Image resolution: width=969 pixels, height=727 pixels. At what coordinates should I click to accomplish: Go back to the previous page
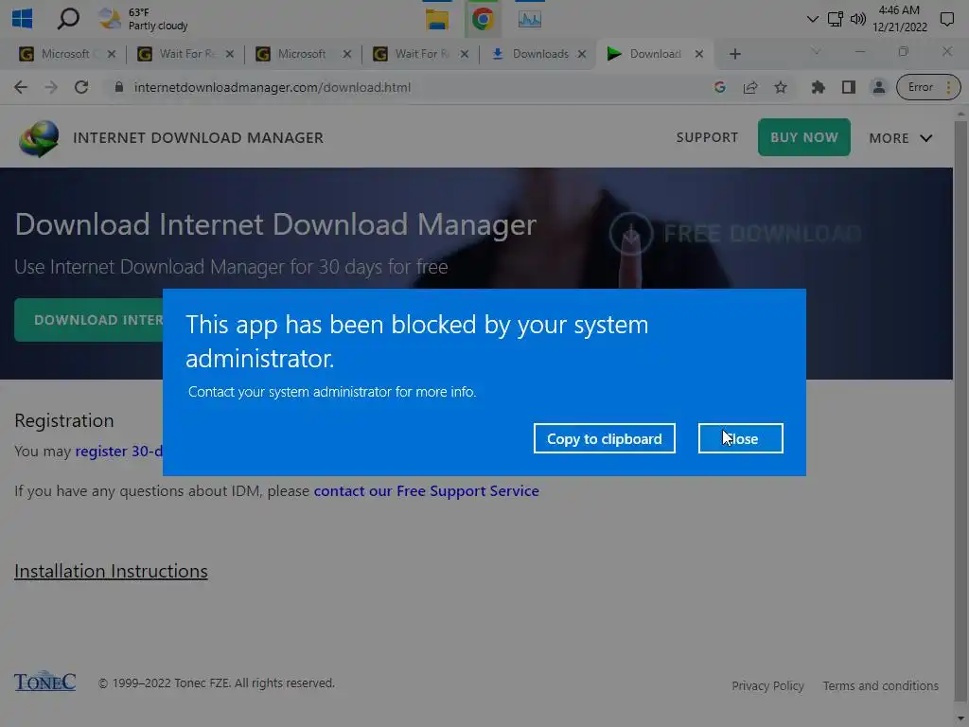(21, 87)
